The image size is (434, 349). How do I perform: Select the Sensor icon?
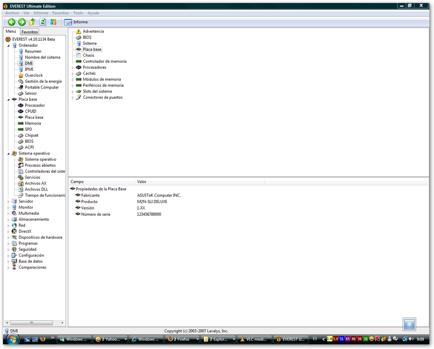pyautogui.click(x=21, y=93)
